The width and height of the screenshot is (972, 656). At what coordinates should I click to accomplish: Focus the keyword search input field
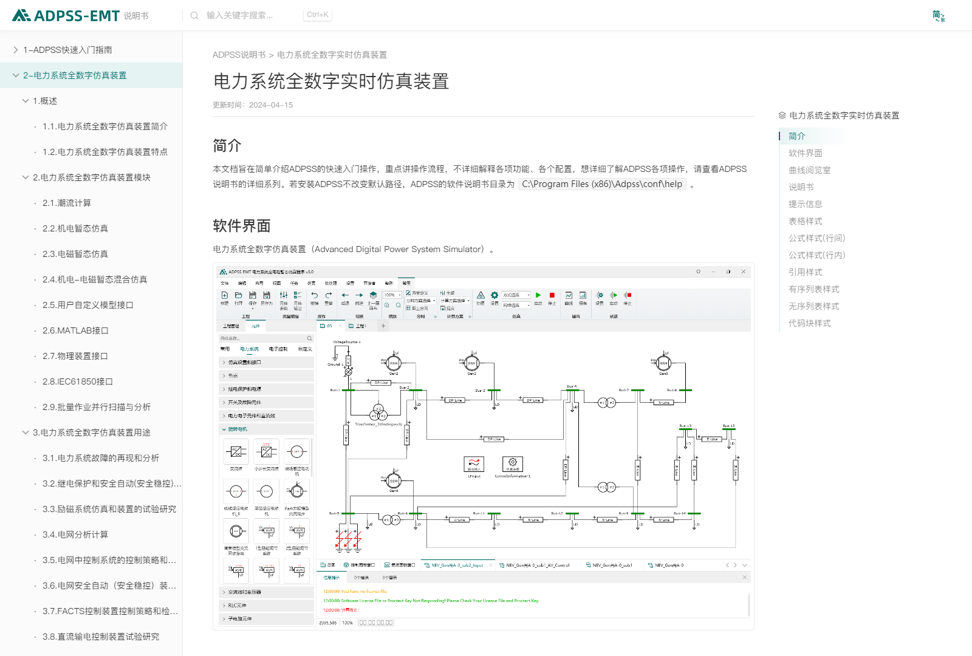[x=249, y=15]
